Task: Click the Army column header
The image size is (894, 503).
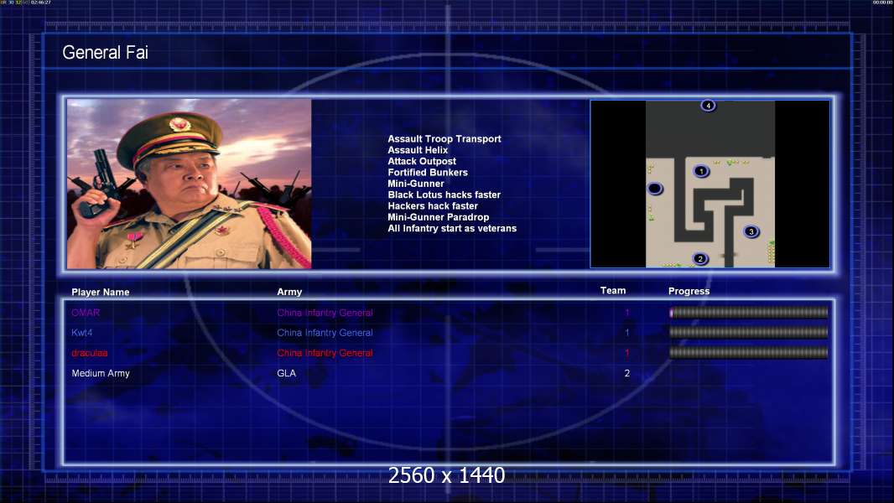Action: (289, 292)
